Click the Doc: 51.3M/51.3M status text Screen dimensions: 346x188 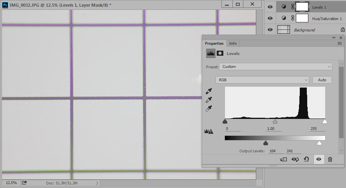coord(62,183)
